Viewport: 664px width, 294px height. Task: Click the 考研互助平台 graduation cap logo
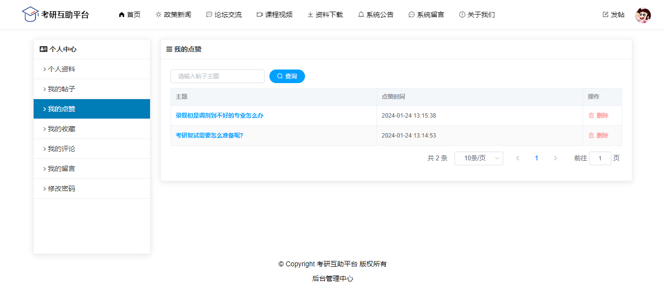[x=30, y=15]
